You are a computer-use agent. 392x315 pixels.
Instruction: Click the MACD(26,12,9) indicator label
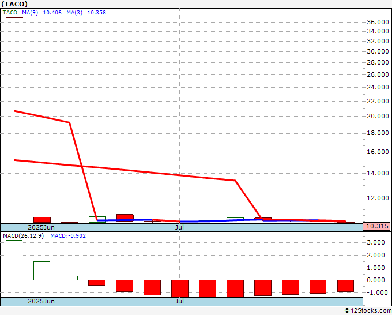(23, 236)
